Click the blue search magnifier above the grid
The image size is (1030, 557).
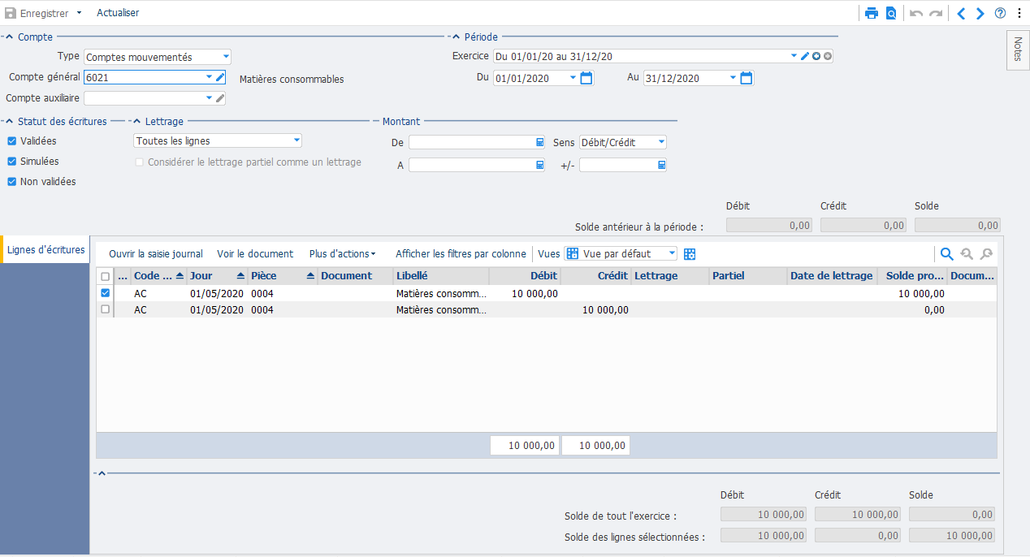click(x=946, y=253)
